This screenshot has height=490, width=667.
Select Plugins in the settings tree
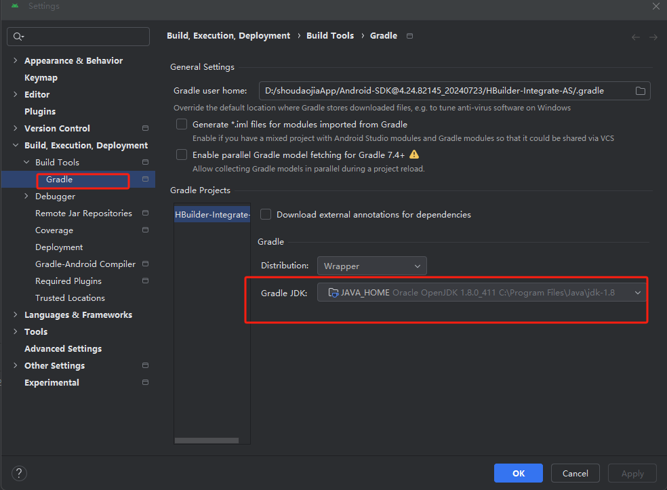40,111
